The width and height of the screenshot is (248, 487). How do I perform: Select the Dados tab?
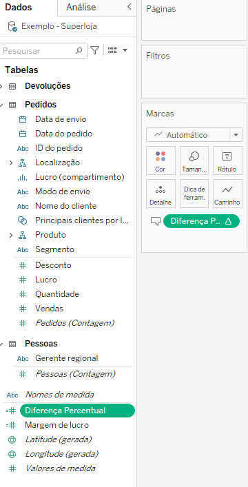(19, 8)
